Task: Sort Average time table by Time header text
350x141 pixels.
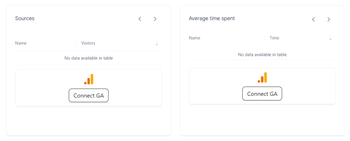Action: tap(274, 38)
